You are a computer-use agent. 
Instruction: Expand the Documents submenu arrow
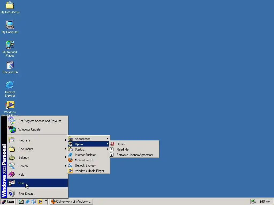(66, 148)
